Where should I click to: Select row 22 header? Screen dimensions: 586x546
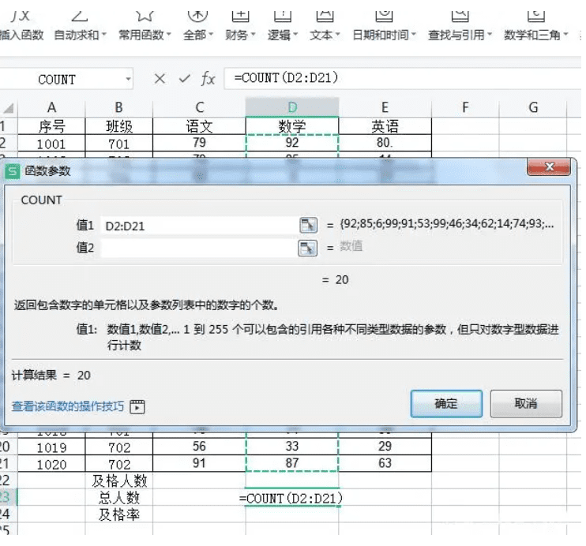(7, 481)
